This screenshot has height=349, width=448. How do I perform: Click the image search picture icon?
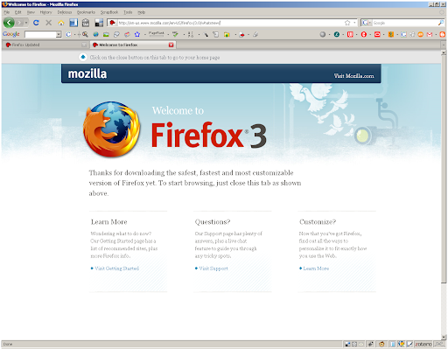(106, 34)
